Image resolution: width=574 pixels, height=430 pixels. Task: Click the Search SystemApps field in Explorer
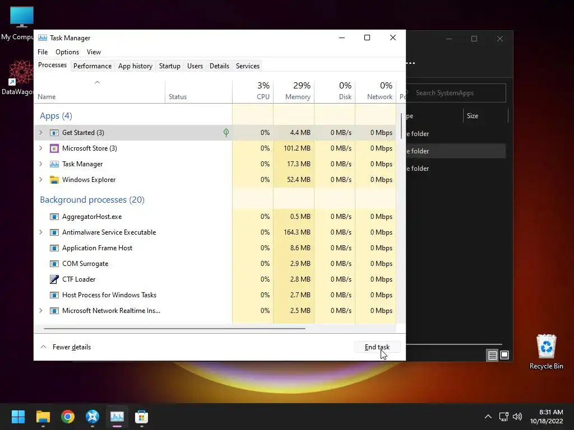click(456, 93)
